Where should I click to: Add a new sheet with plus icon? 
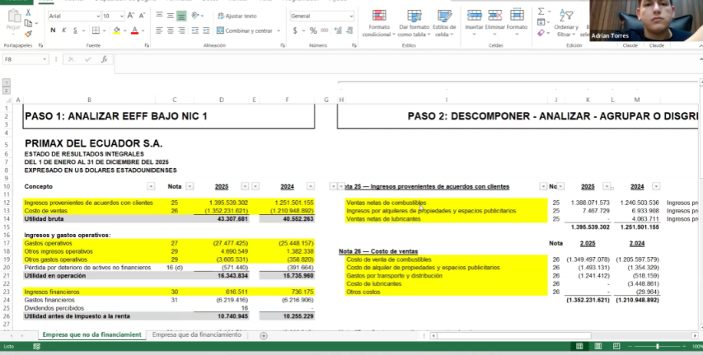pyautogui.click(x=264, y=336)
